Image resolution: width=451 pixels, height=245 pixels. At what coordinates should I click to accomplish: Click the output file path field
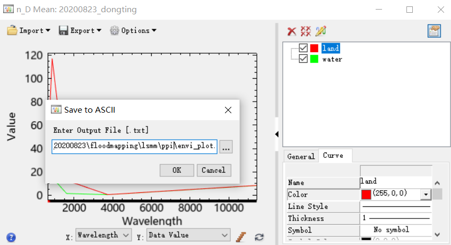134,147
